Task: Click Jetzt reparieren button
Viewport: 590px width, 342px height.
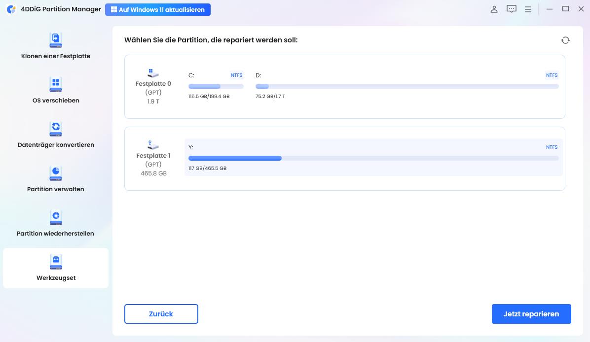Action: pos(531,314)
